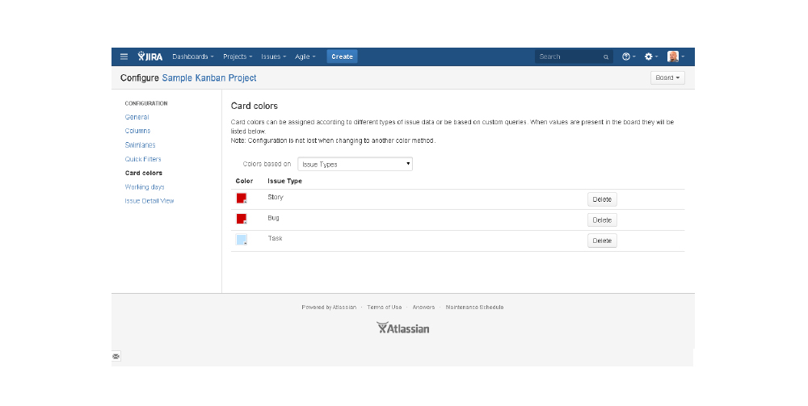Image resolution: width=808 pixels, height=406 pixels.
Task: Change the Task light blue swatch
Action: coord(241,239)
